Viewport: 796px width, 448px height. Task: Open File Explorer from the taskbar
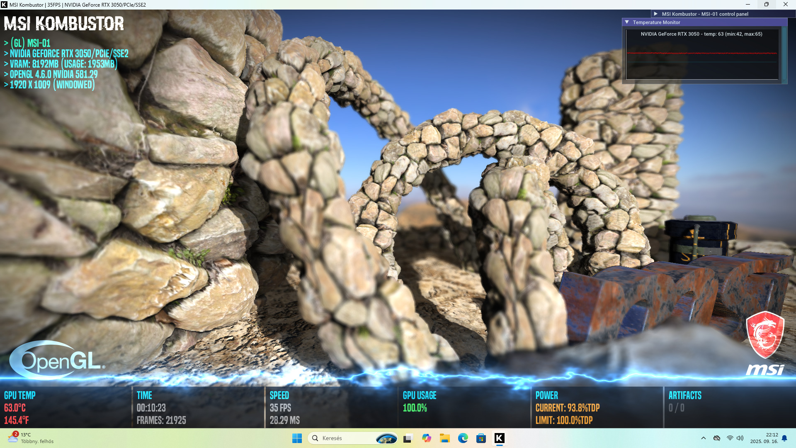click(x=445, y=438)
